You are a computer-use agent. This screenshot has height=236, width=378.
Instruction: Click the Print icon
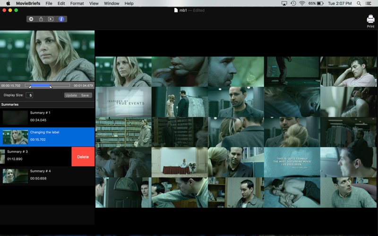tap(370, 19)
